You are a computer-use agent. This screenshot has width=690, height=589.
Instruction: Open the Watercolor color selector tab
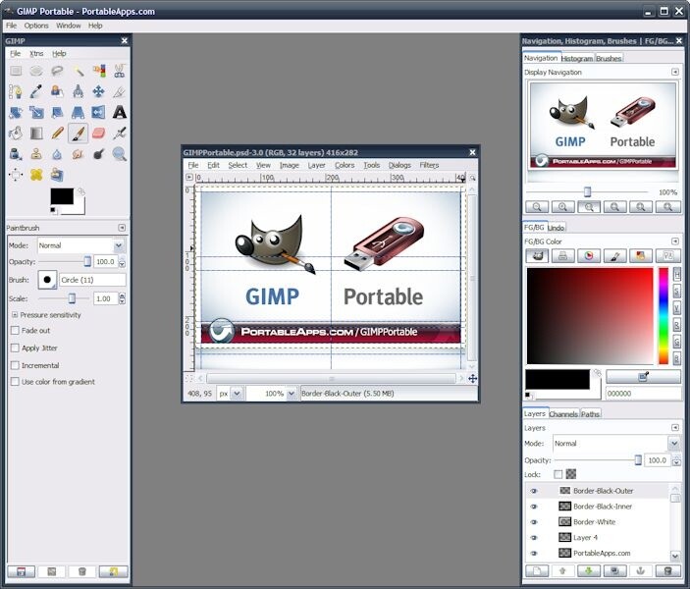(x=615, y=256)
